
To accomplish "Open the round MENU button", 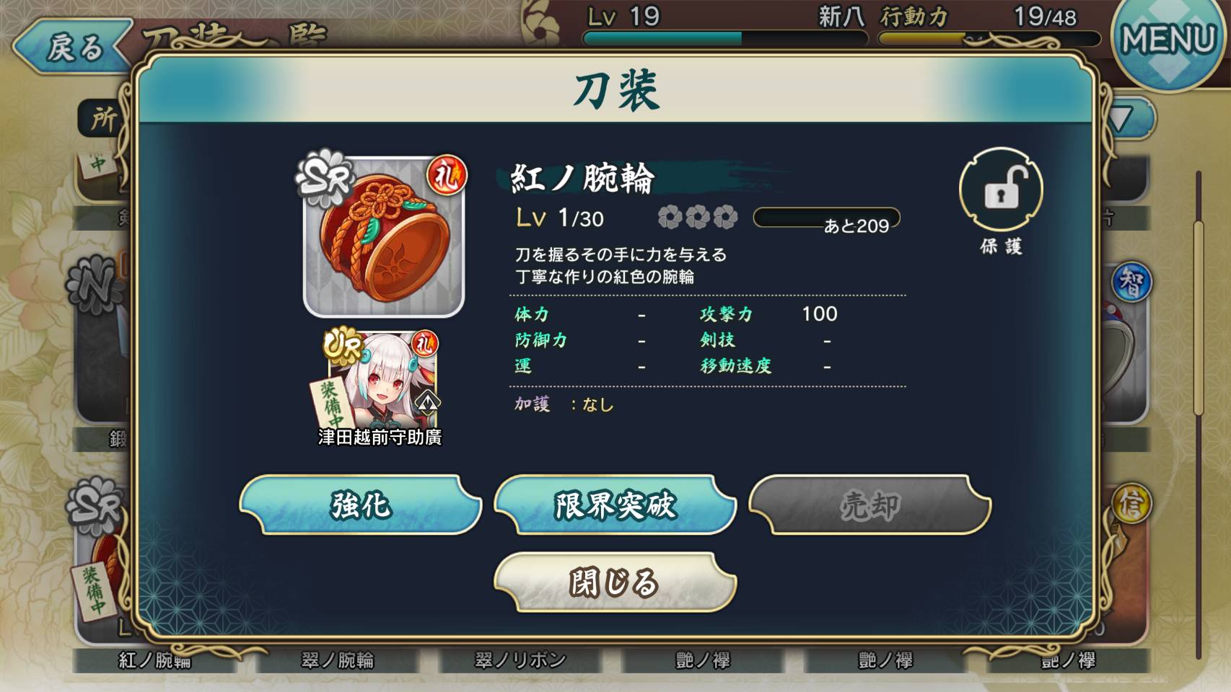I will pyautogui.click(x=1167, y=40).
